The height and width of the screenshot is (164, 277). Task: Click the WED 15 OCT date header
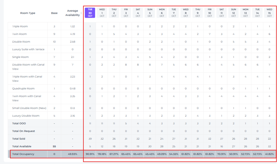[269, 12]
